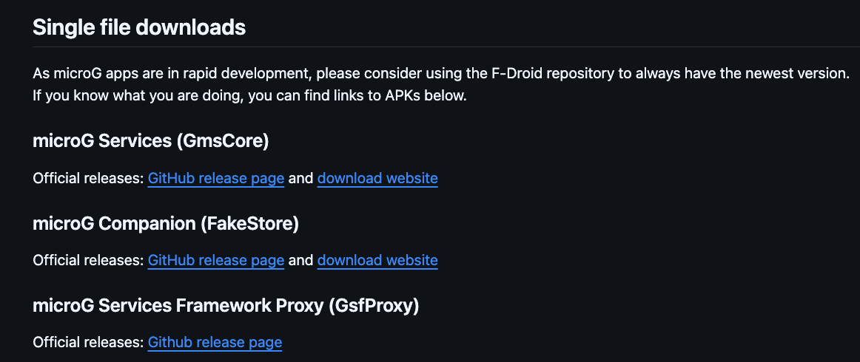
Task: Click the divider line below "Single file downloads"
Action: [x=444, y=47]
